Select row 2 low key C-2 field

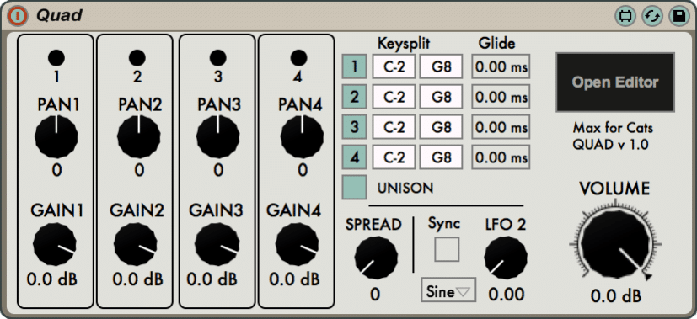(394, 97)
